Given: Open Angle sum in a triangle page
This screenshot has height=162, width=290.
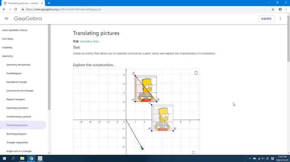Looking at the screenshot, I should (x=19, y=151).
